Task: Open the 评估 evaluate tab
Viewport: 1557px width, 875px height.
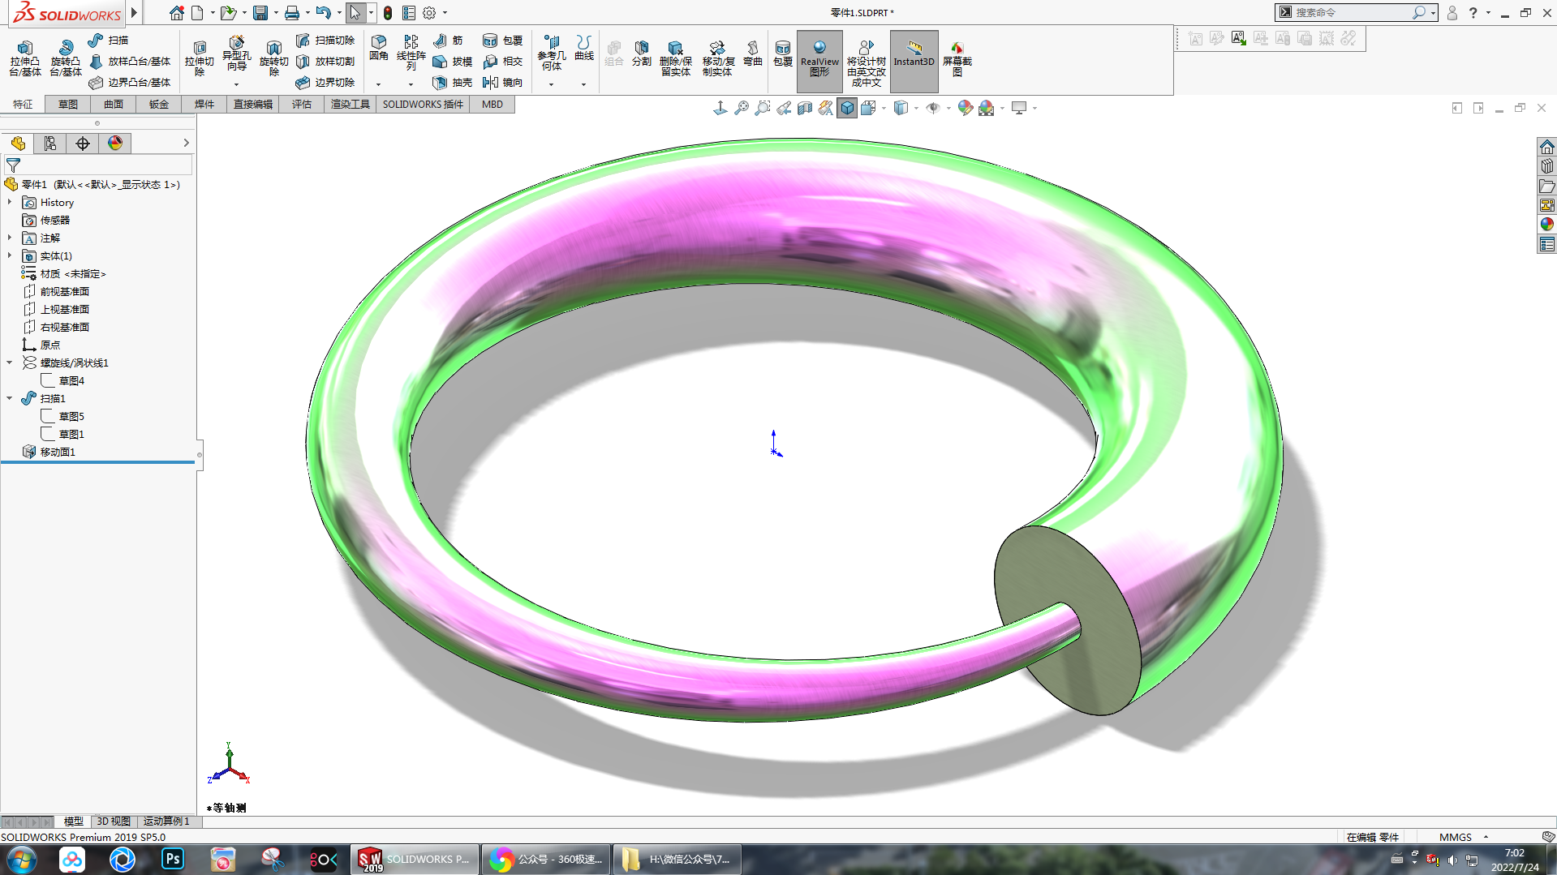Action: [302, 105]
